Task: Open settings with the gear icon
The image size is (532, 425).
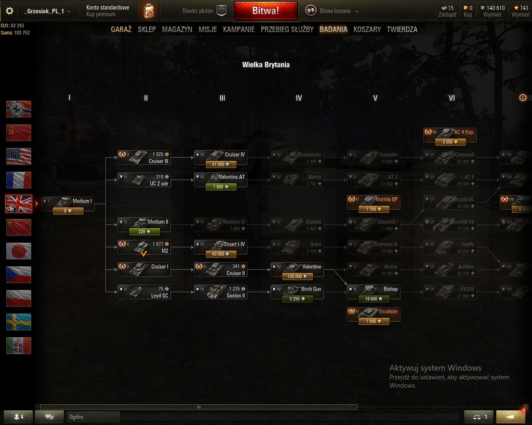Action: coord(9,11)
